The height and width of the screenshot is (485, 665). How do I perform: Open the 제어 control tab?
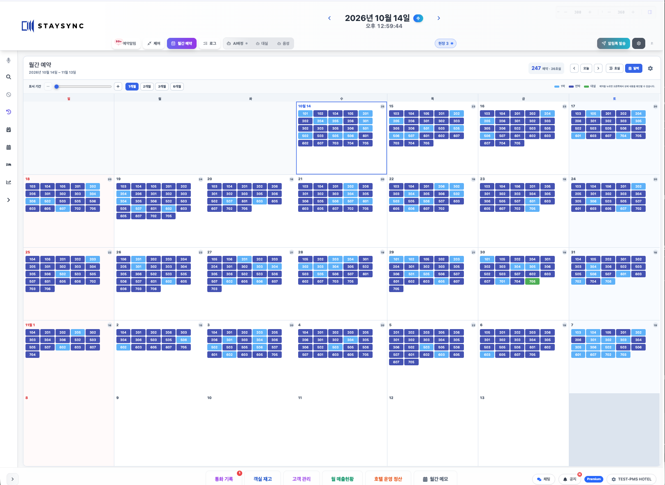154,43
